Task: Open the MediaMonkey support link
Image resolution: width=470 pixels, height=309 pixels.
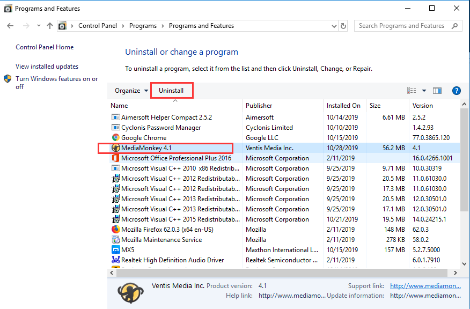Action: pos(425,286)
